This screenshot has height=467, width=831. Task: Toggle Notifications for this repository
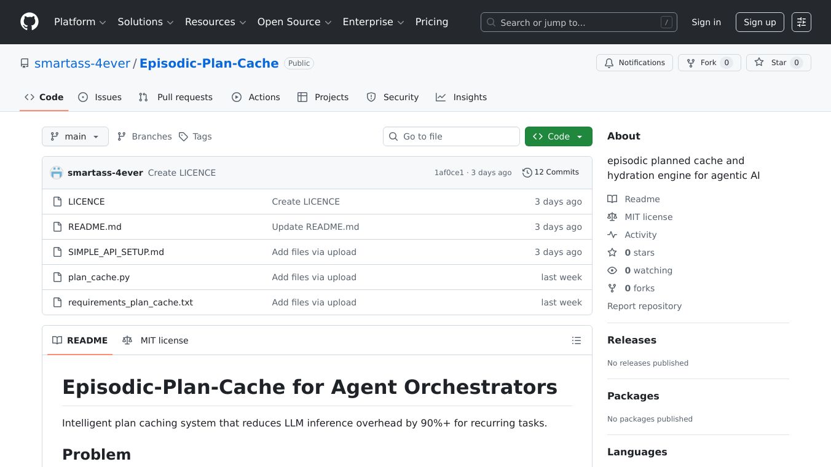pos(634,63)
